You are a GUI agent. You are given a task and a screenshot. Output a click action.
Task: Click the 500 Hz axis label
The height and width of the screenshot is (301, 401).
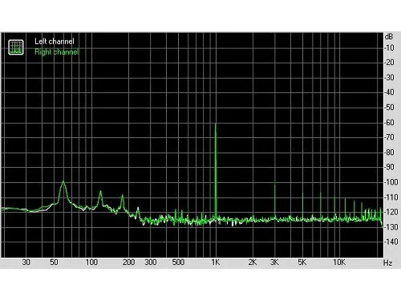pyautogui.click(x=178, y=262)
